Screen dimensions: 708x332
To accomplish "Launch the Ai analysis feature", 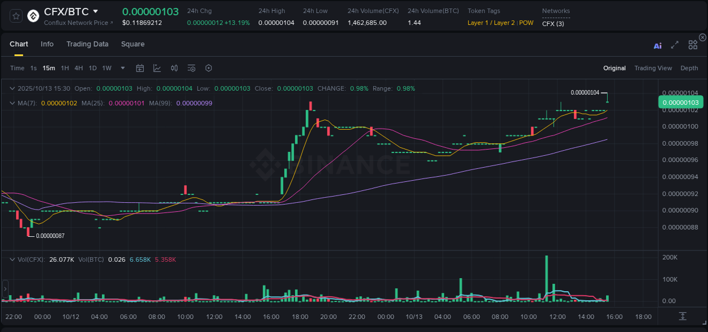I will [x=658, y=45].
